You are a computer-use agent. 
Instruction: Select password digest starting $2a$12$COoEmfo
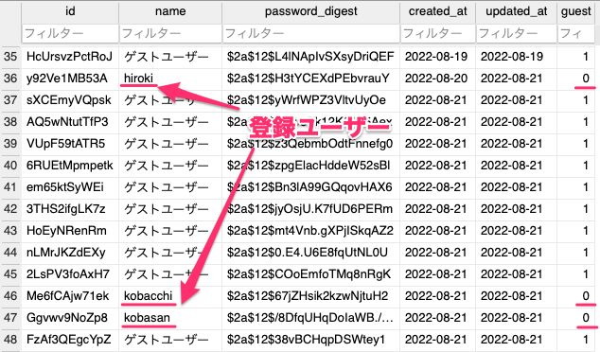click(x=310, y=274)
